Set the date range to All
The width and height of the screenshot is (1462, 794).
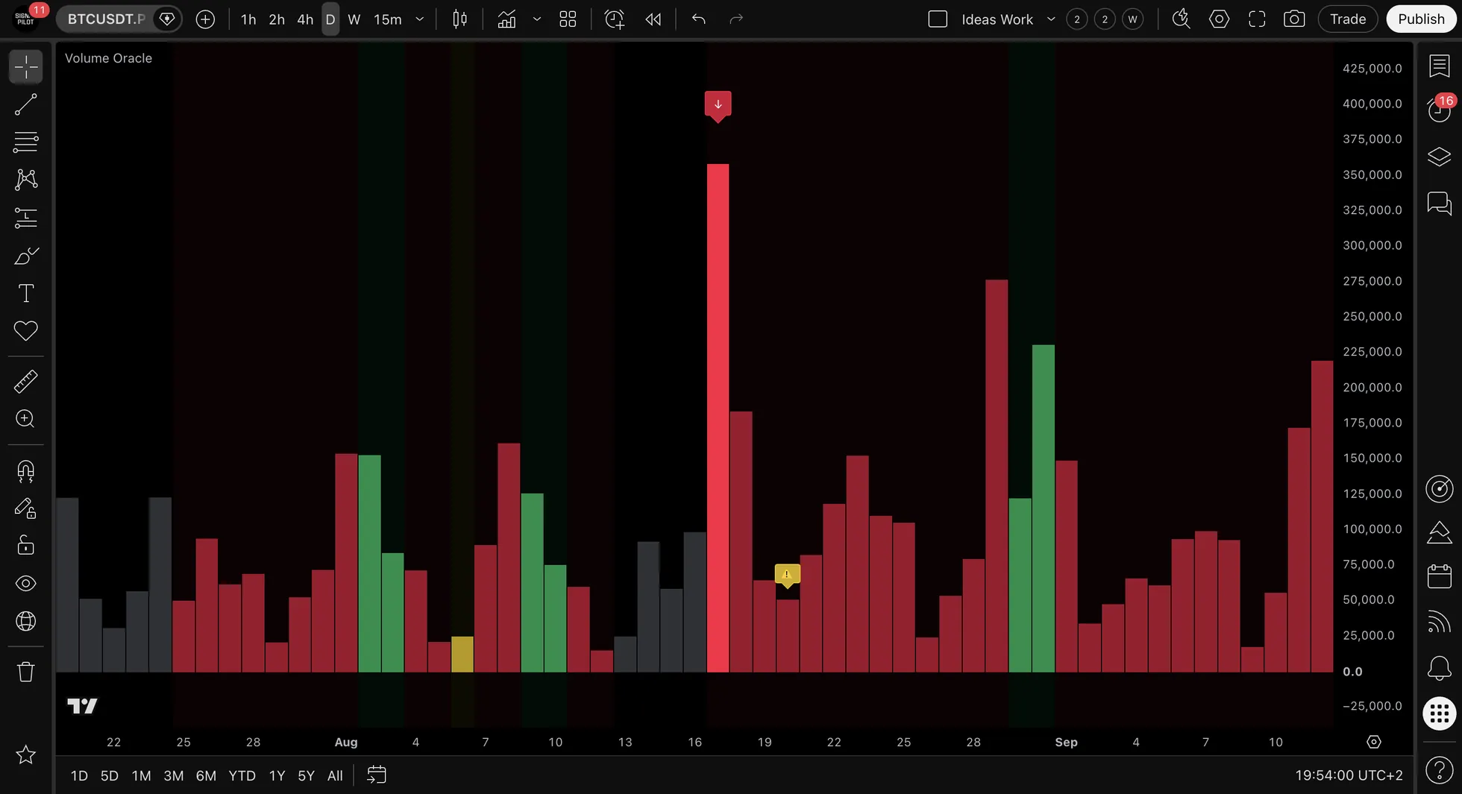(335, 775)
